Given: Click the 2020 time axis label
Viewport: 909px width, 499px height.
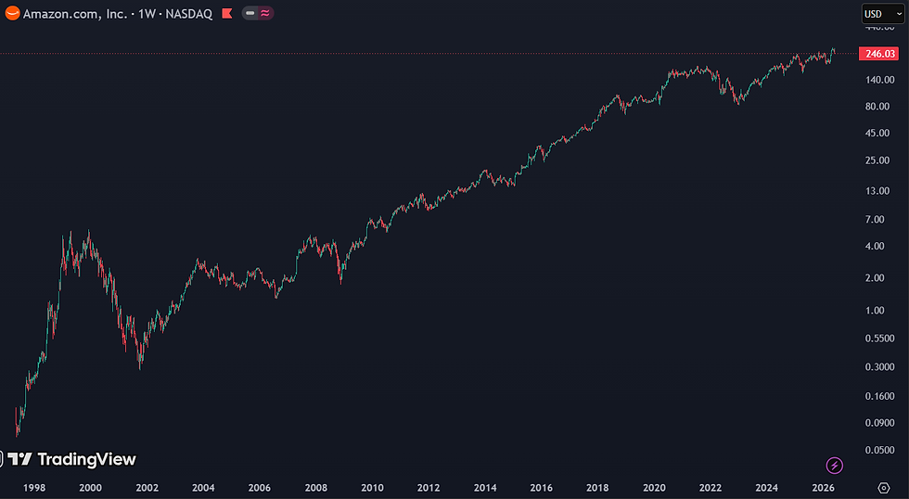Looking at the screenshot, I should (654, 488).
